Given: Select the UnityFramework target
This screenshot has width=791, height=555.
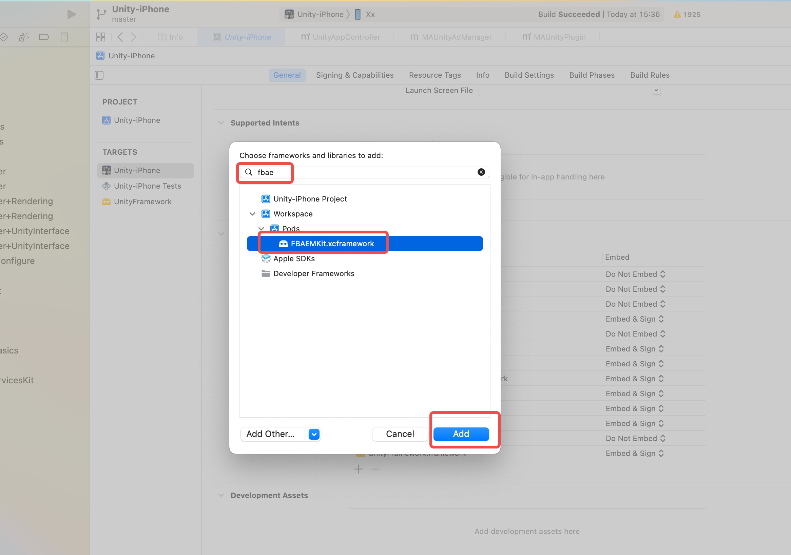Looking at the screenshot, I should point(137,202).
